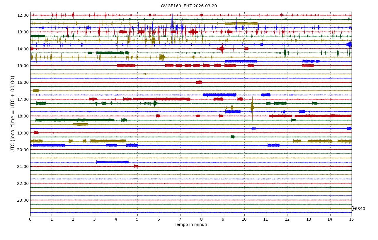Select the 23:00 time tick label

tap(23, 200)
